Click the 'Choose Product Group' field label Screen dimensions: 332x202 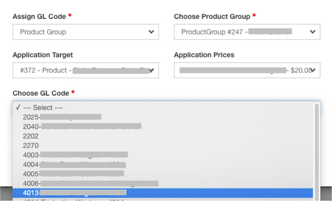(x=212, y=17)
